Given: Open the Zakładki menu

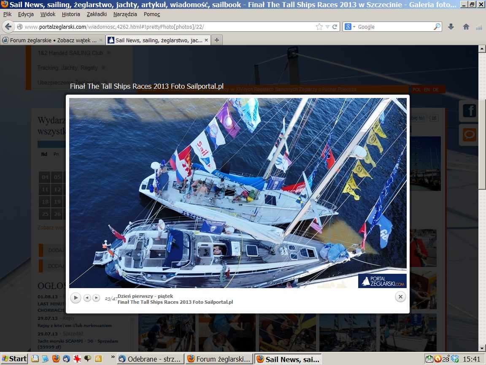Looking at the screenshot, I should tap(97, 14).
